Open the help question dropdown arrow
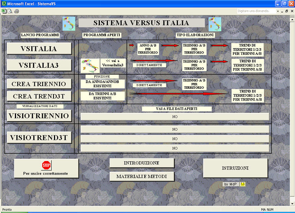Screen dimensions: 295x213 coord(278,11)
